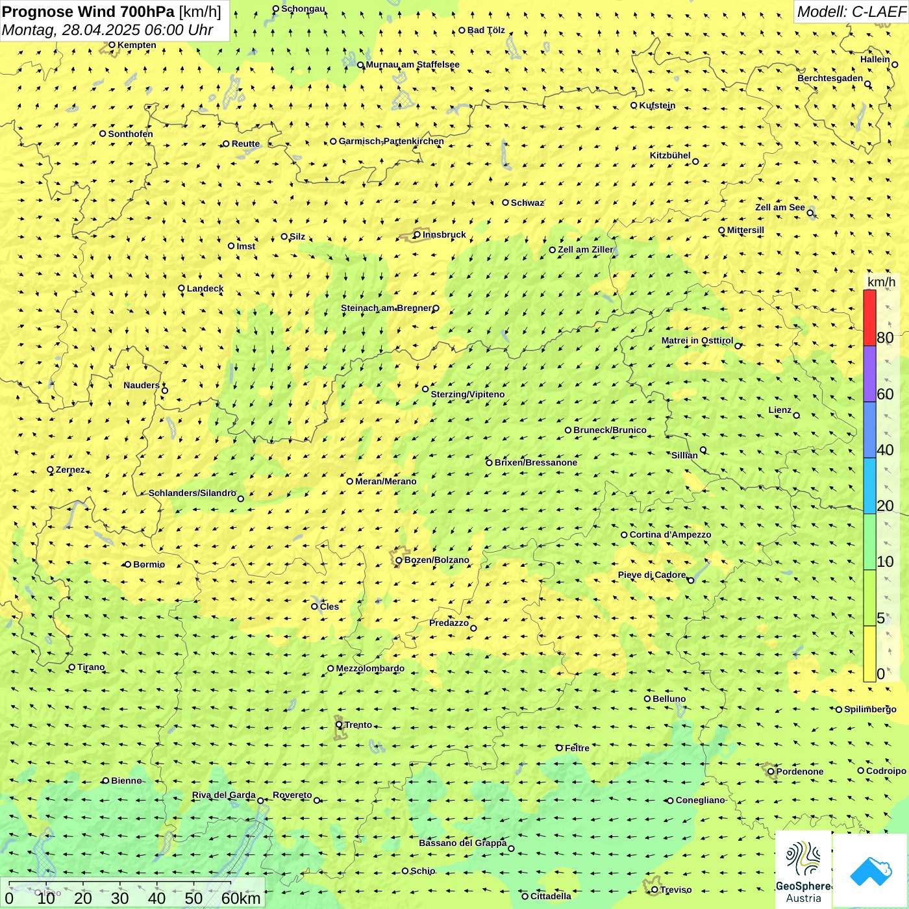Image resolution: width=909 pixels, height=909 pixels.
Task: Click the Zell am See marker
Action: point(810,212)
